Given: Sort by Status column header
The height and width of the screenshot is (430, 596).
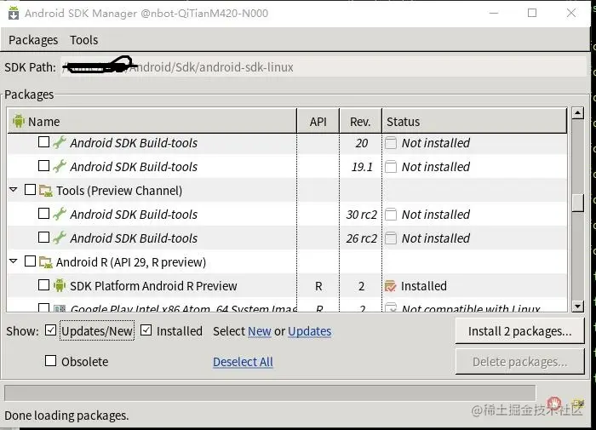Looking at the screenshot, I should pyautogui.click(x=474, y=121).
